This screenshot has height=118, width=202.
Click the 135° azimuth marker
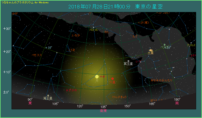click(104, 107)
